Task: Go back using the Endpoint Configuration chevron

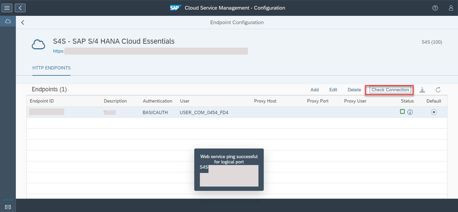Action: [23, 22]
